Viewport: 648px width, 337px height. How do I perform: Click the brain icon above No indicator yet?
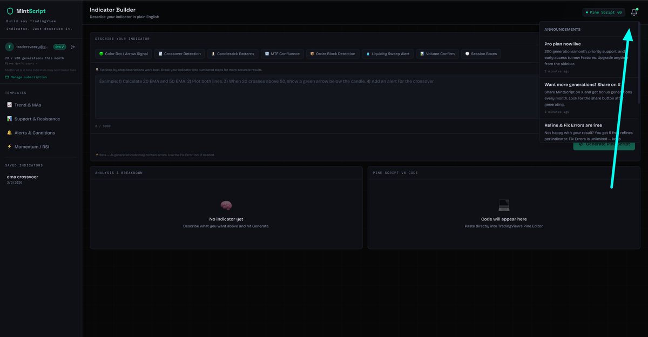226,205
